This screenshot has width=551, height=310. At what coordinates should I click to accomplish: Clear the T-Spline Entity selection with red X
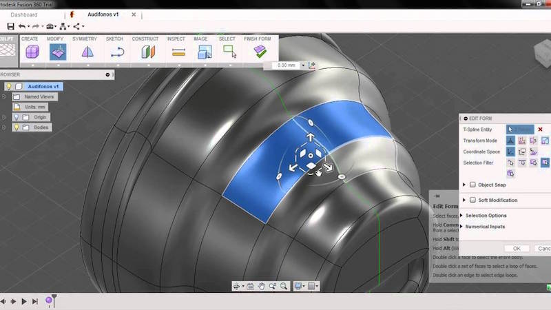(540, 130)
